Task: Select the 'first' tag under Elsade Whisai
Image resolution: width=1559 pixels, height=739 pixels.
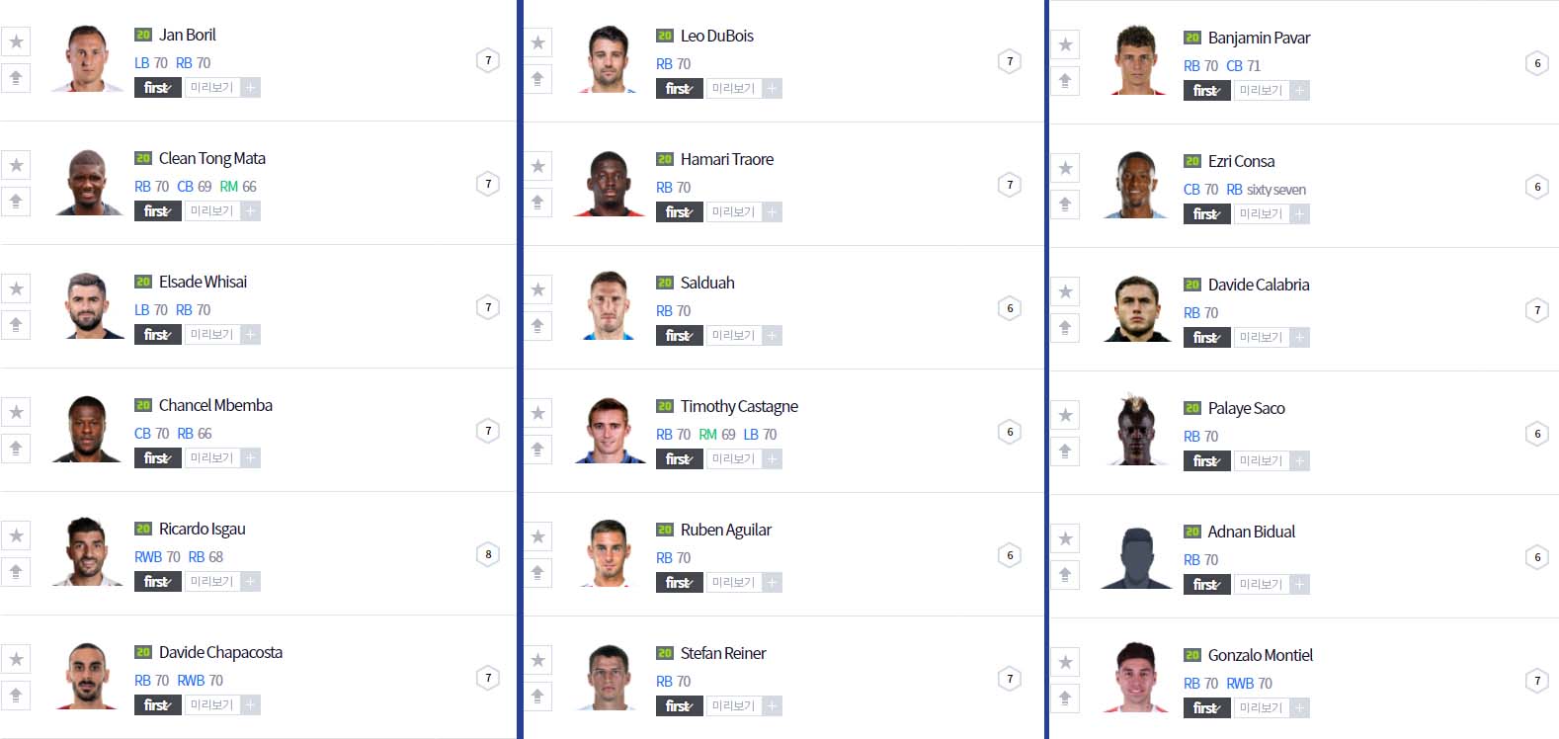Action: [157, 335]
